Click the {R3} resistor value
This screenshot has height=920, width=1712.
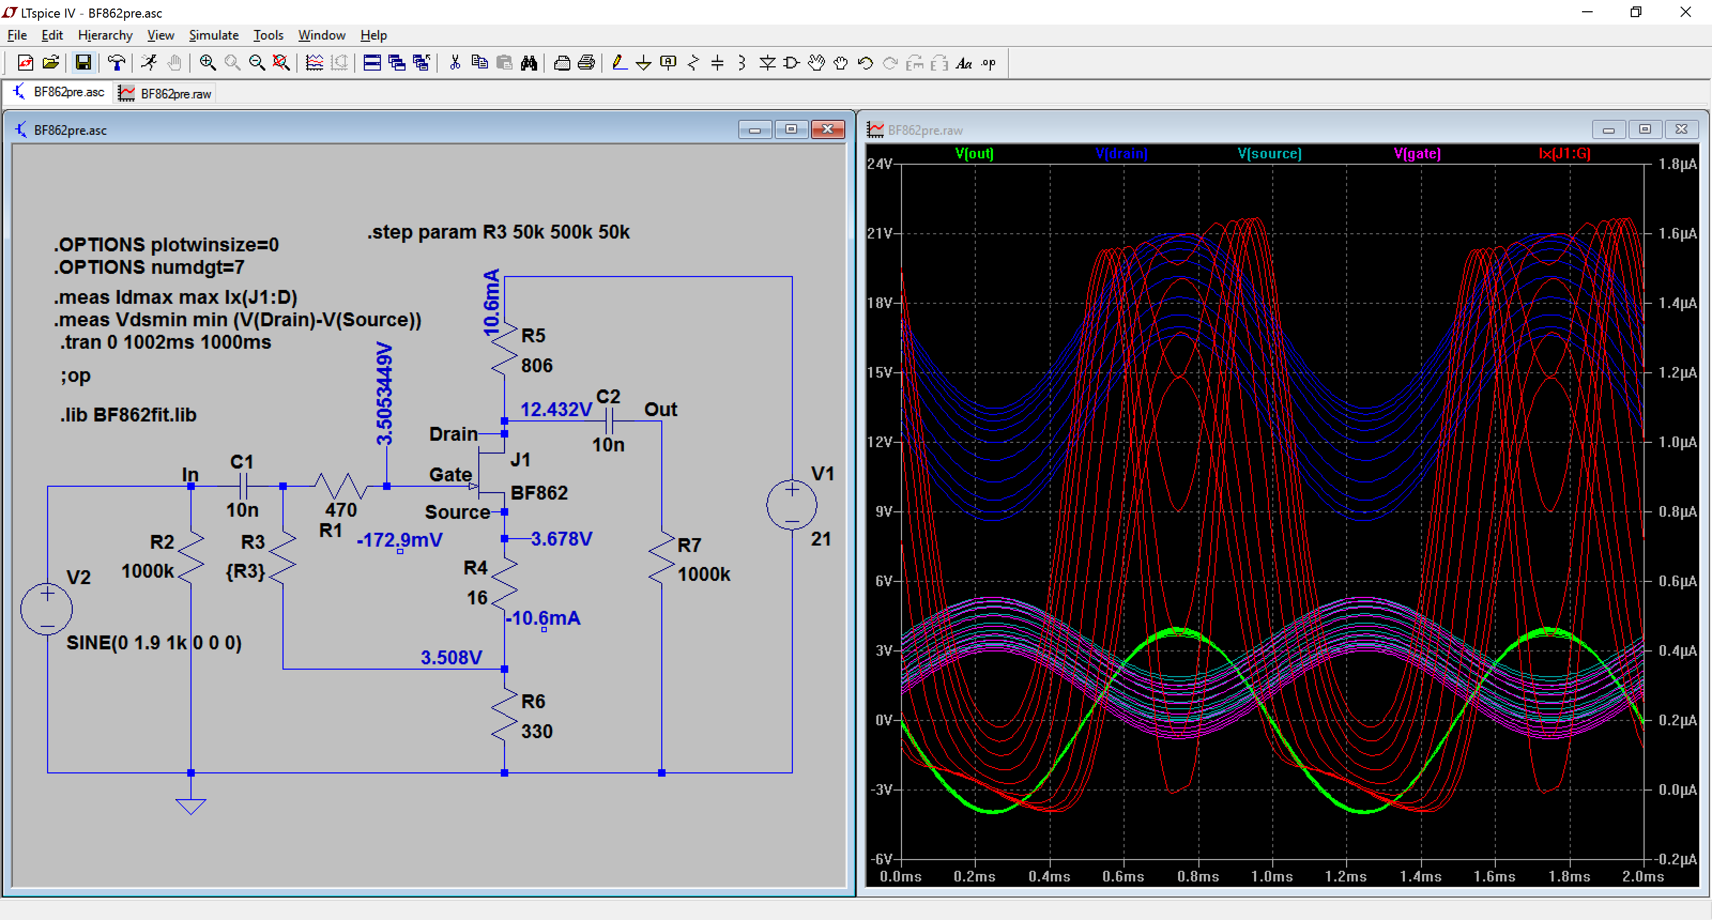click(245, 571)
